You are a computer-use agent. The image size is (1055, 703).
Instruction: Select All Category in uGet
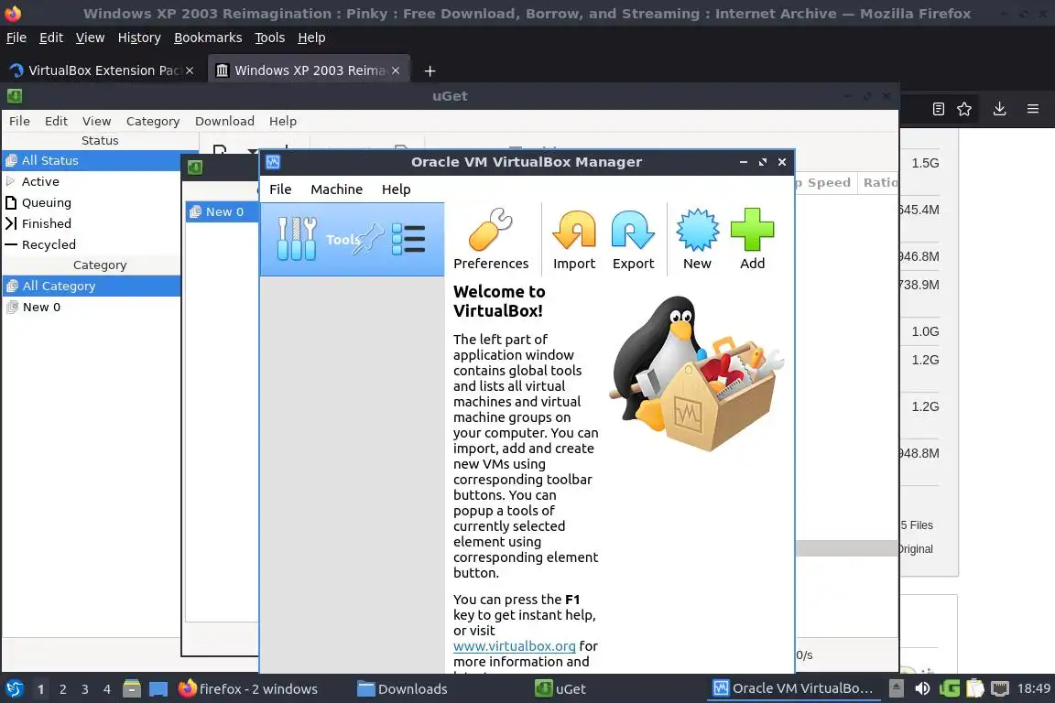tap(92, 286)
